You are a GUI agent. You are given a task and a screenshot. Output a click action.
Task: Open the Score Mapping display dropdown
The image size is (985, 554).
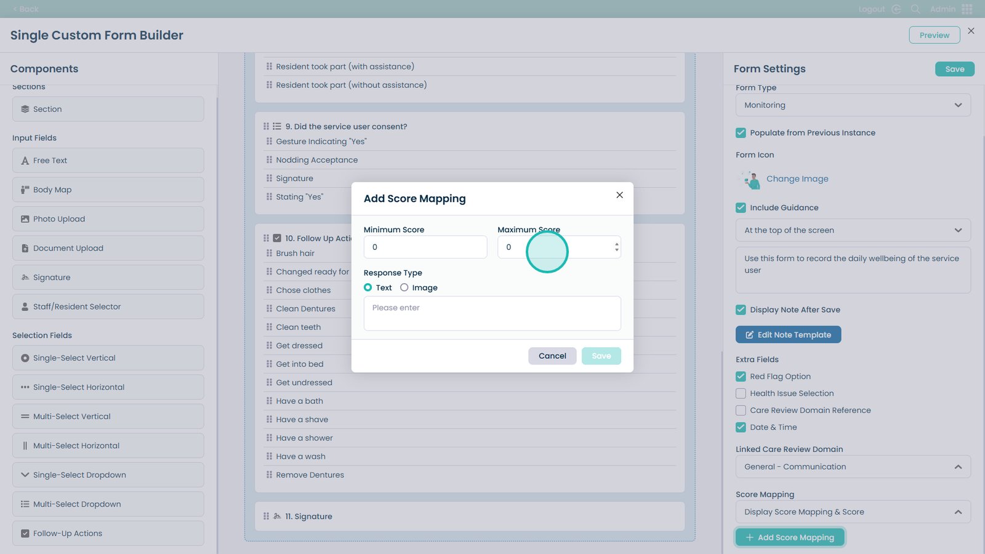pos(853,512)
